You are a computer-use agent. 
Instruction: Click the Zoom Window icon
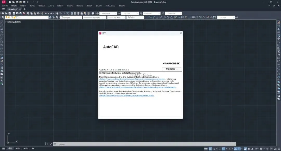point(64,14)
